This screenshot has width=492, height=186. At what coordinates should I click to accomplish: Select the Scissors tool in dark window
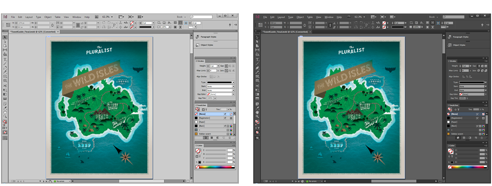coord(257,85)
